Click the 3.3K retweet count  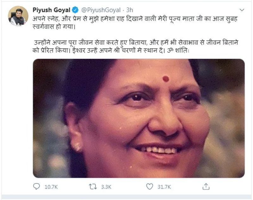click(x=106, y=187)
